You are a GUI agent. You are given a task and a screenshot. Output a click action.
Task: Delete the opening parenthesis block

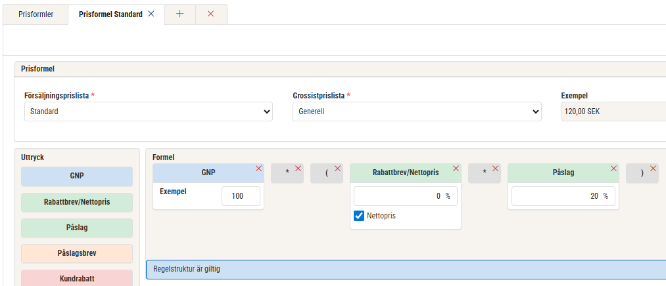pos(337,169)
